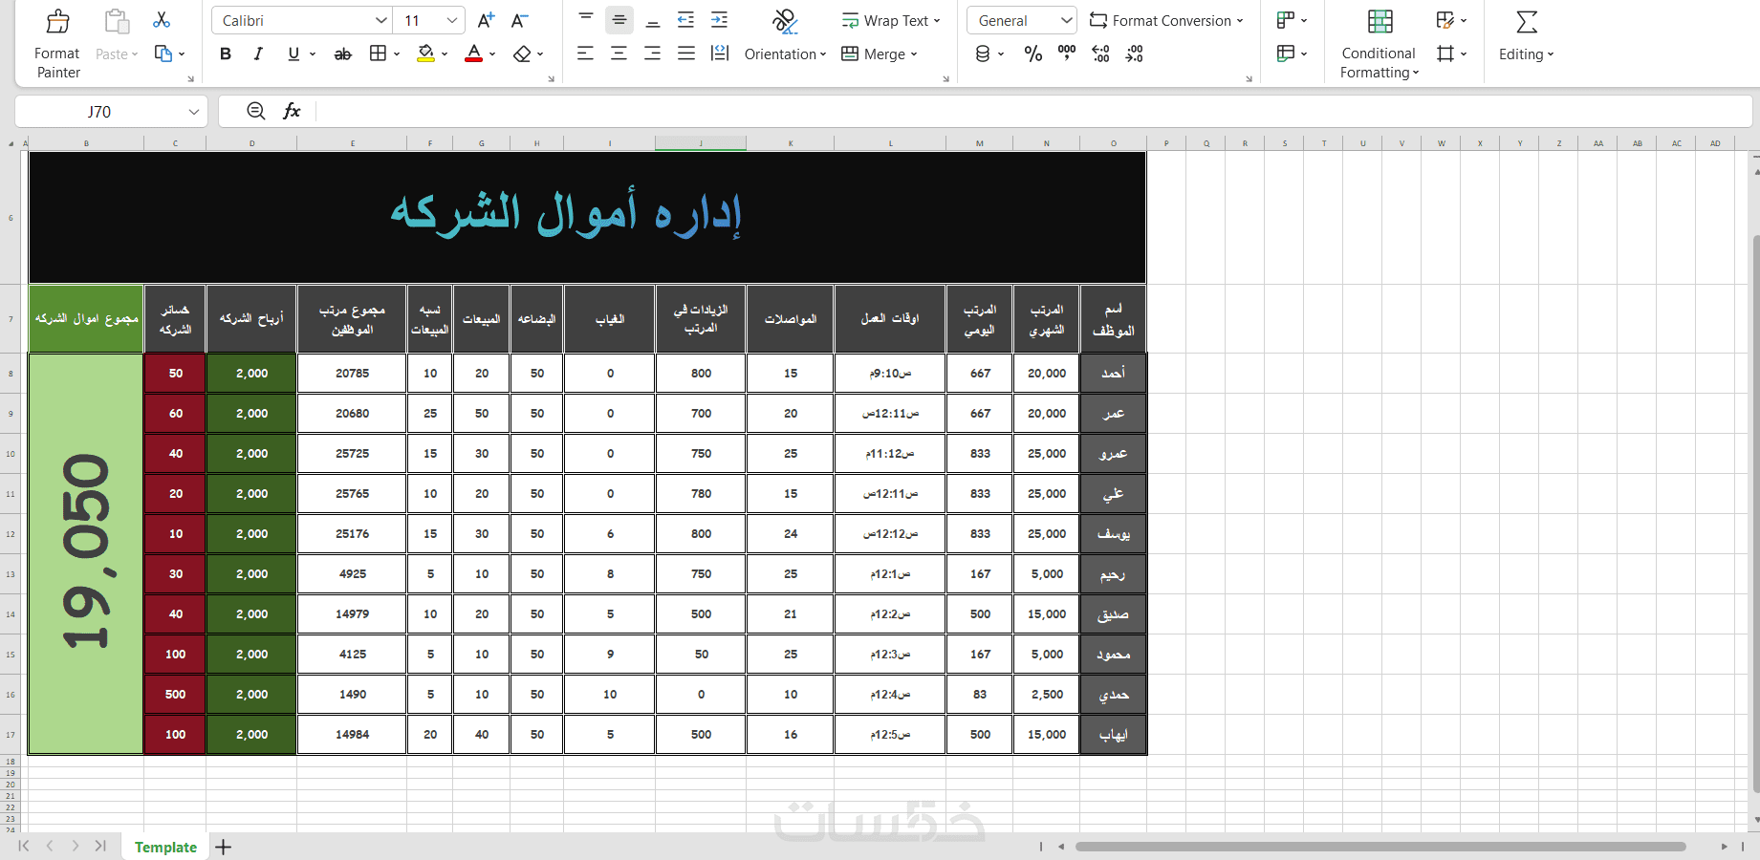1760x860 pixels.
Task: Expand the Editing menu
Action: pos(1527,54)
